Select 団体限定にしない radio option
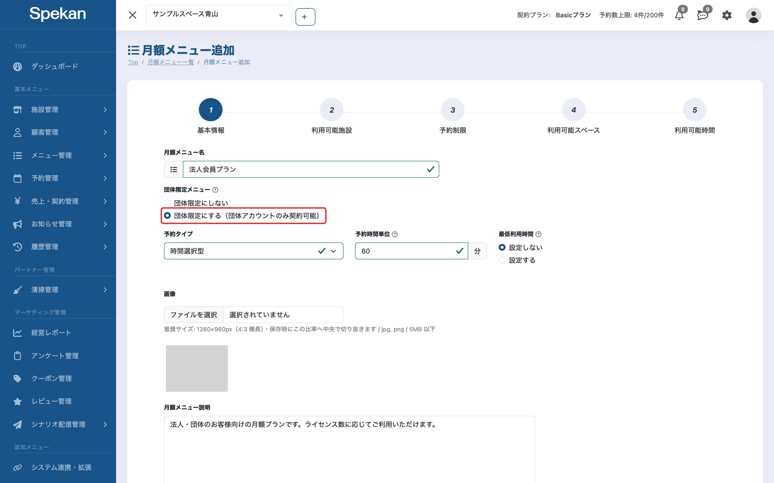The width and height of the screenshot is (774, 483). pyautogui.click(x=167, y=203)
